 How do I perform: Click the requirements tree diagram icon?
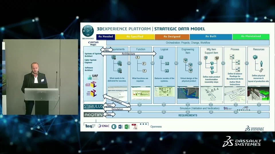[x=117, y=64]
